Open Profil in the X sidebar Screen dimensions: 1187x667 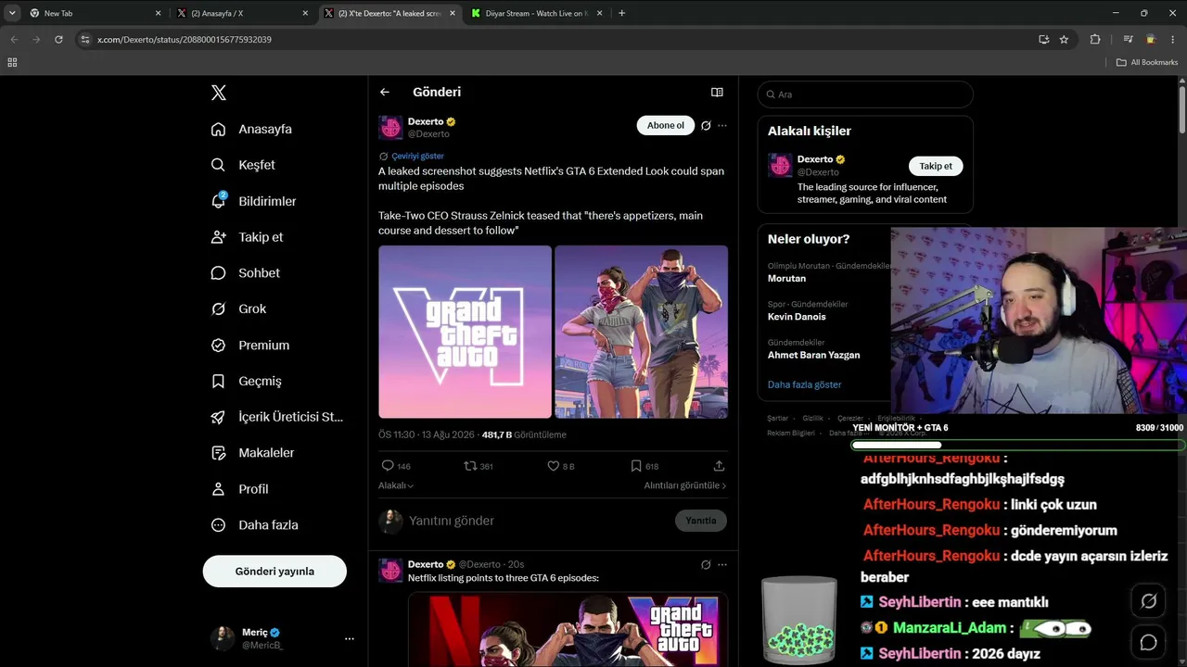point(240,489)
